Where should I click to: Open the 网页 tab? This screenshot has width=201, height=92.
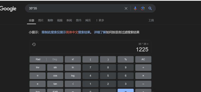88,20
